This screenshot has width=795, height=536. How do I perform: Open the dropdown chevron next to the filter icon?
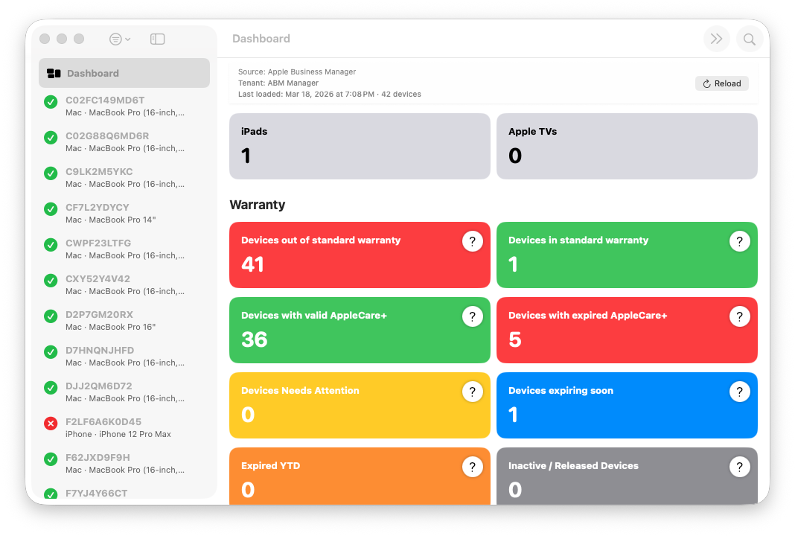128,39
